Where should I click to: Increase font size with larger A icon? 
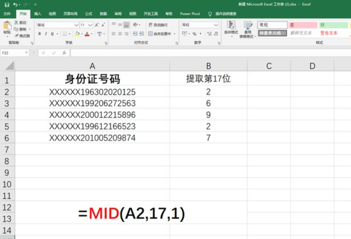97,25
